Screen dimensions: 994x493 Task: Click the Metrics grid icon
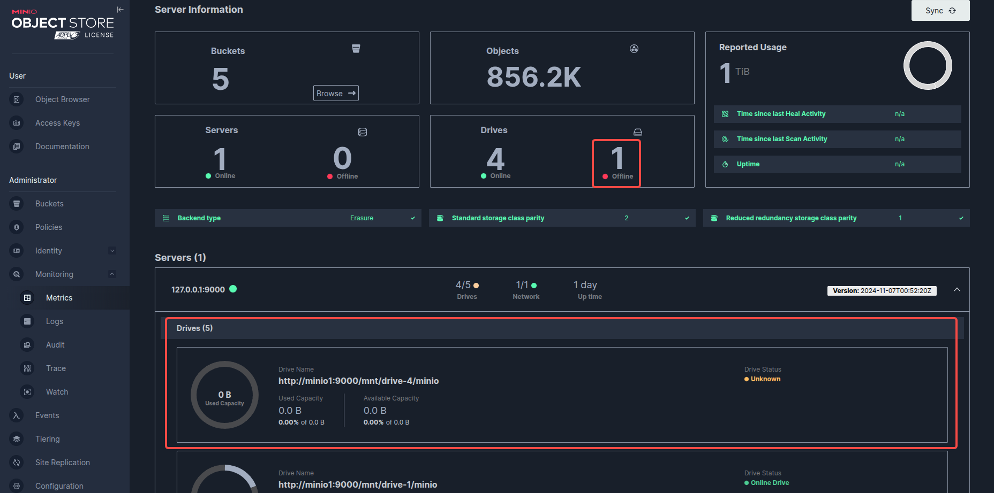click(27, 298)
